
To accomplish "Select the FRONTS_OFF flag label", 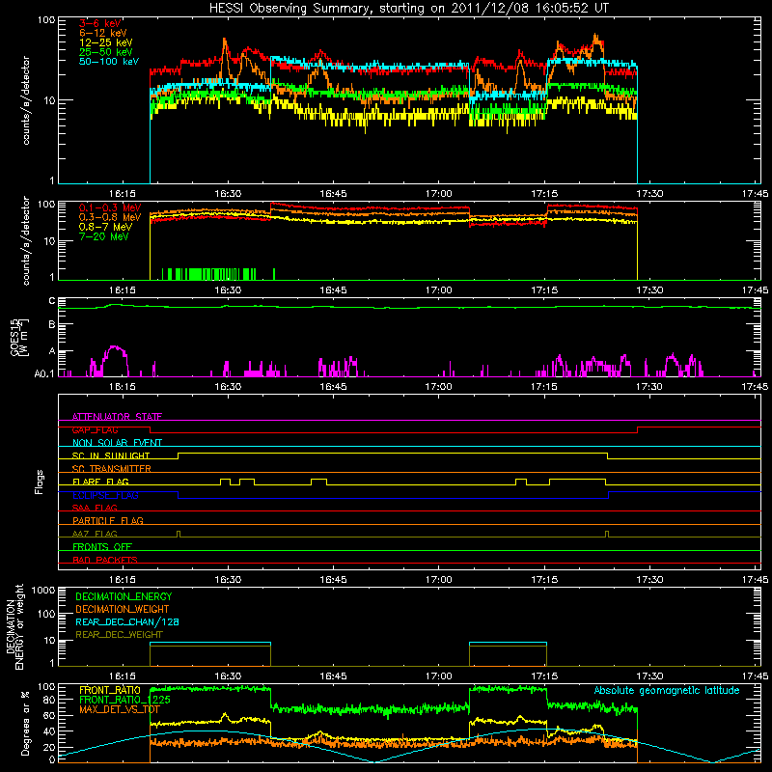I will (x=102, y=546).
